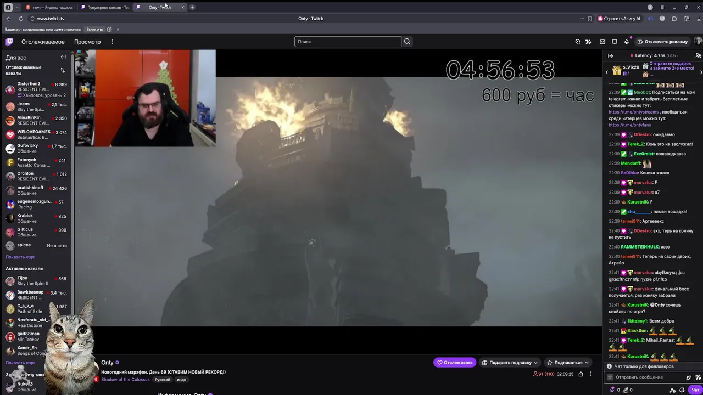Open the Просмотр navigation tab
Image resolution: width=703 pixels, height=395 pixels.
[87, 42]
